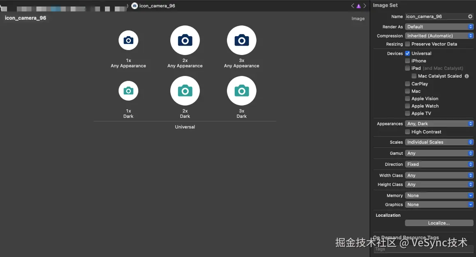This screenshot has height=257, width=476.
Task: Uncheck the Universal devices checkbox
Action: pyautogui.click(x=407, y=53)
